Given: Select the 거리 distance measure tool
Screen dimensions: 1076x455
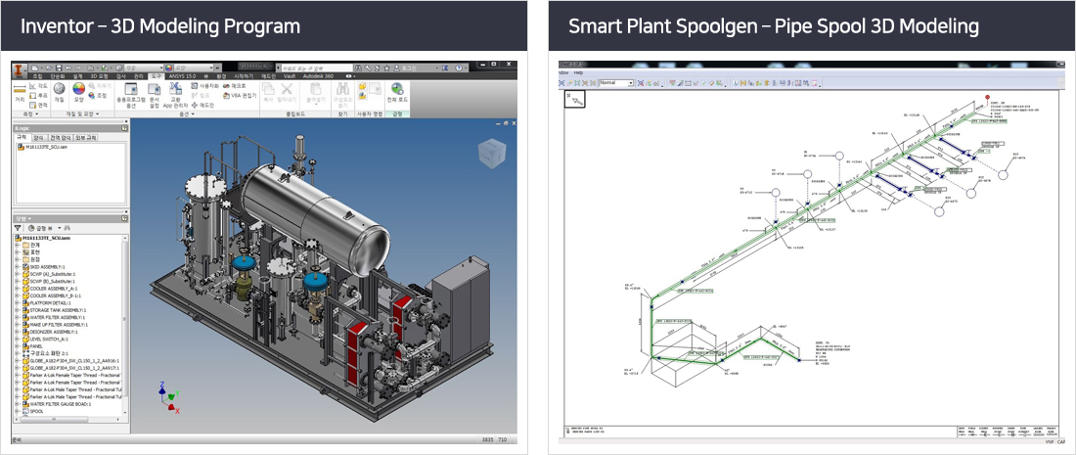Looking at the screenshot, I should 20,92.
